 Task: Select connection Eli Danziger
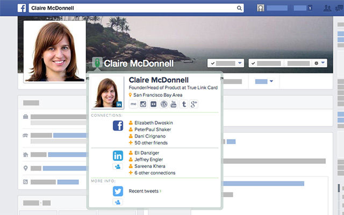pos(147,153)
